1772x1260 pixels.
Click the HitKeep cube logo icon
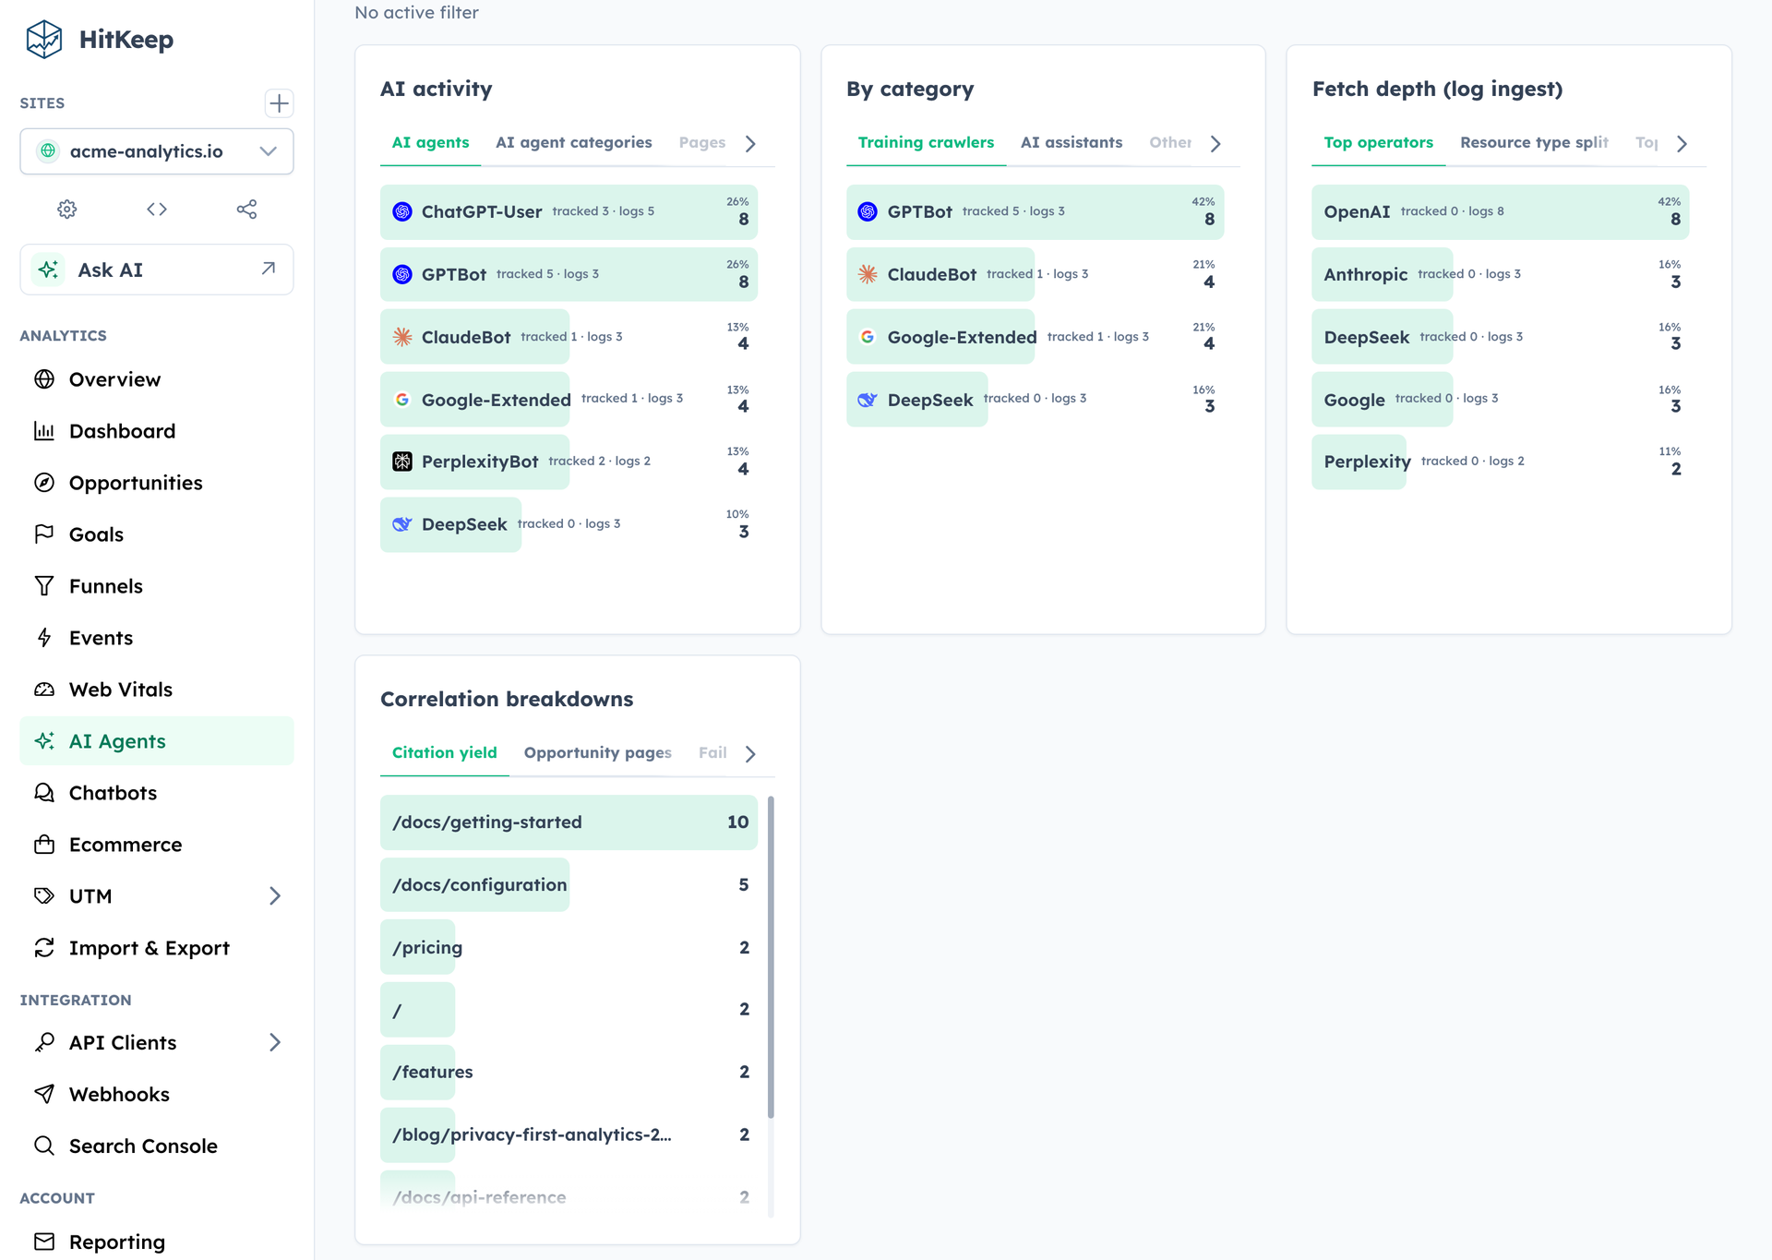click(43, 40)
